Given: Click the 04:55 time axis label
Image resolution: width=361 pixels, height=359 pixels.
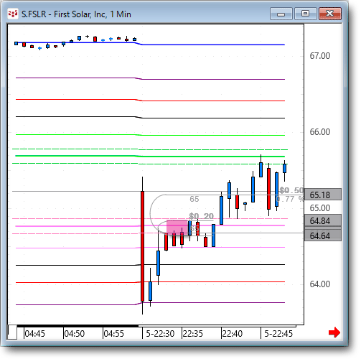Looking at the screenshot, I should pyautogui.click(x=114, y=333).
